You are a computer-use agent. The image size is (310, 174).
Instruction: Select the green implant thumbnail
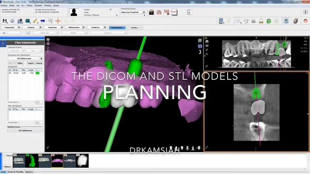click(x=32, y=161)
